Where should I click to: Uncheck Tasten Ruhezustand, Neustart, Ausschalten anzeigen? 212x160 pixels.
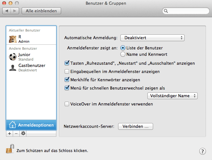[67, 63]
